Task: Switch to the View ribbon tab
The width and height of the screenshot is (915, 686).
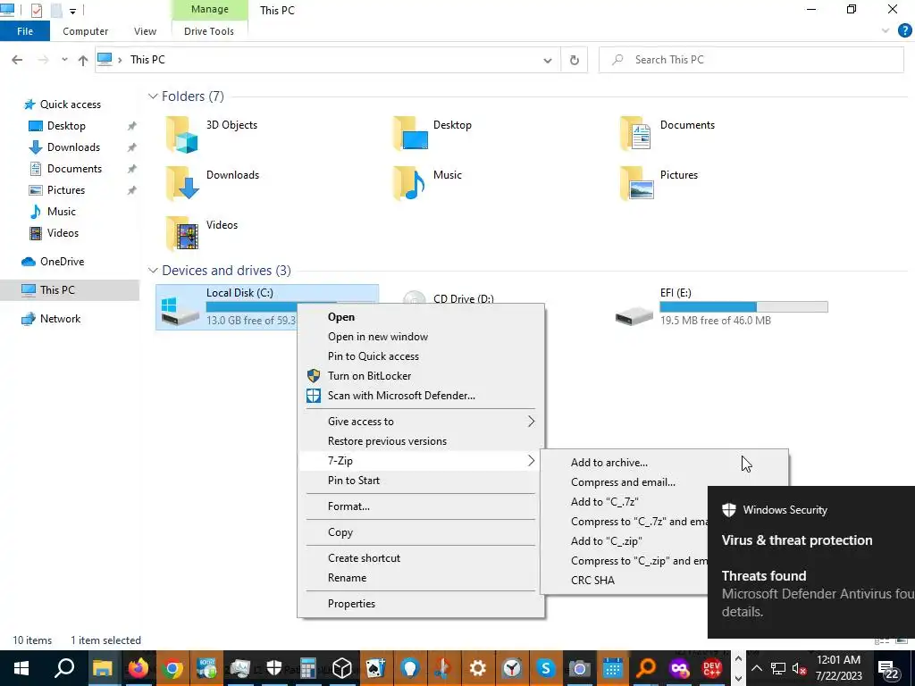Action: 145,31
